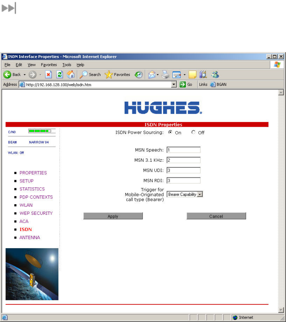Select ISDN Power Sourcing Off radio

[x=193, y=132]
